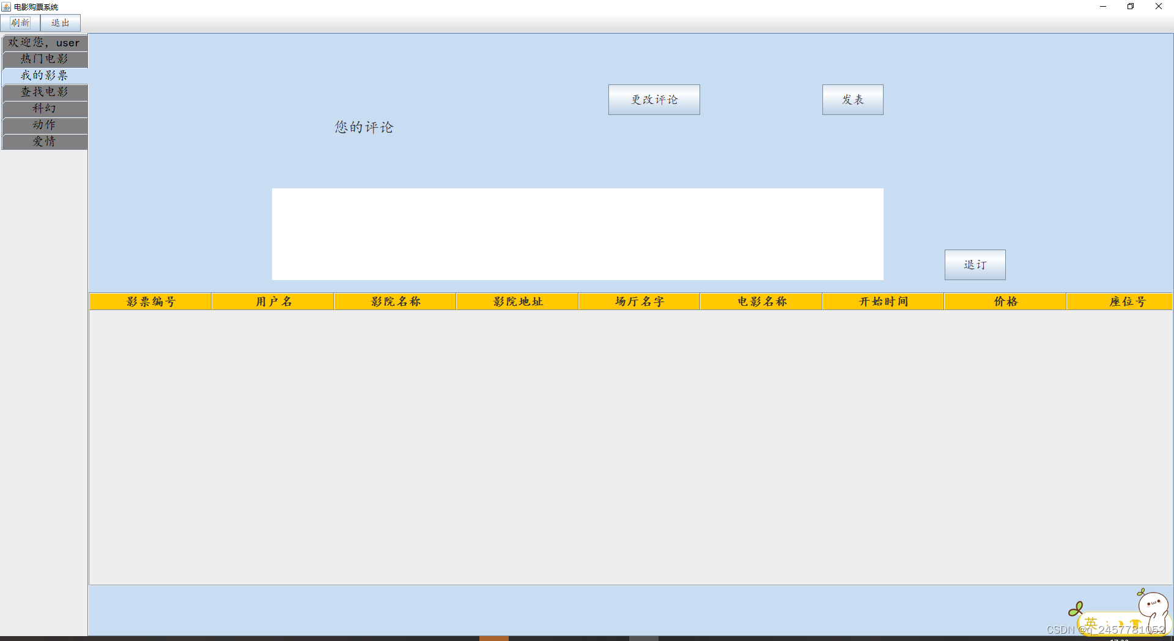This screenshot has height=641, width=1174.
Task: Click the Java app icon in the title bar
Action: coord(6,7)
